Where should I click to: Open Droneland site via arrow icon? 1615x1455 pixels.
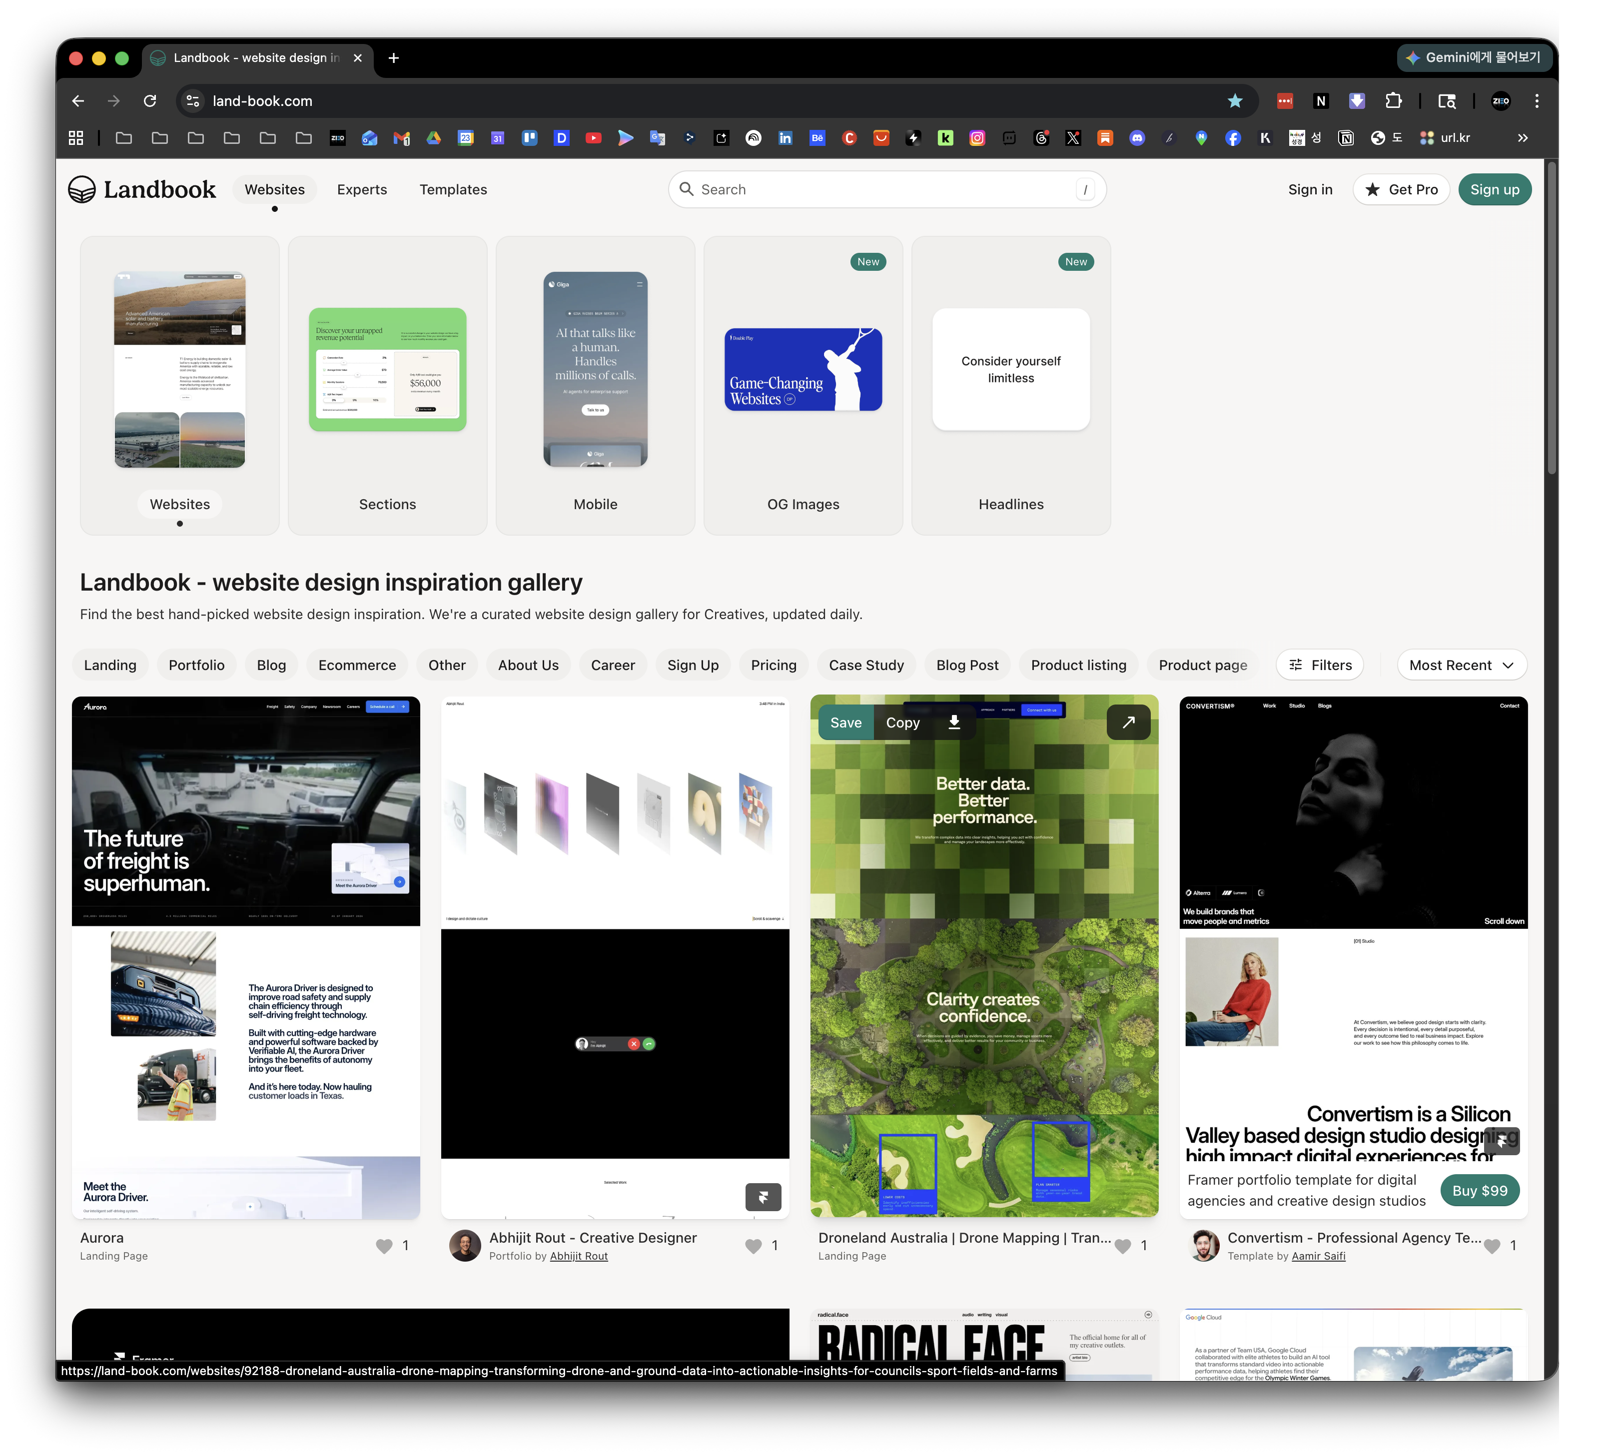pos(1128,723)
